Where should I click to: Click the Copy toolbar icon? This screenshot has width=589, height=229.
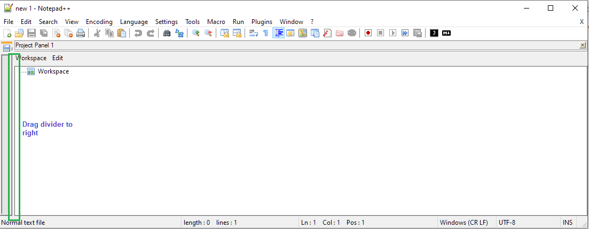(x=109, y=33)
